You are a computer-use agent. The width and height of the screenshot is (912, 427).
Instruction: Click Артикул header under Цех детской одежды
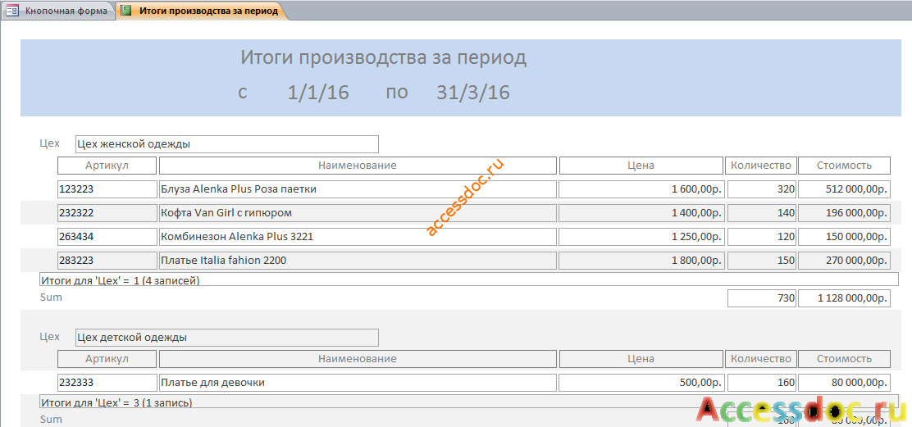point(107,359)
